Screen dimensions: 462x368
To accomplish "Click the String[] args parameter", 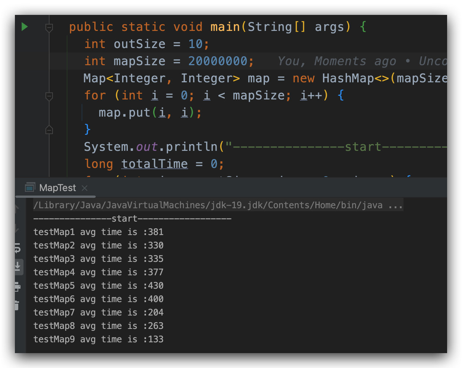I will pos(296,27).
